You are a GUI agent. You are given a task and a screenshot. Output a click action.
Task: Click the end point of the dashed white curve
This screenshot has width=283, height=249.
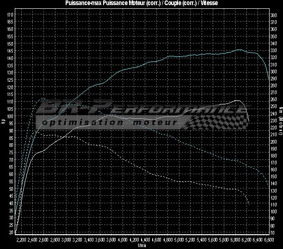pyautogui.click(x=249, y=204)
